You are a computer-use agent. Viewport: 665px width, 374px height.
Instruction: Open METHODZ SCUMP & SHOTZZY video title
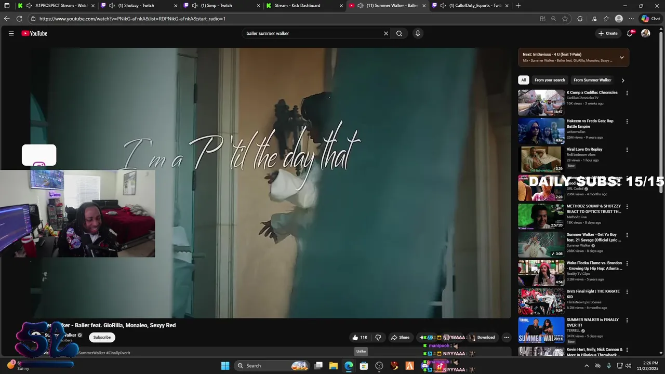[x=594, y=209]
